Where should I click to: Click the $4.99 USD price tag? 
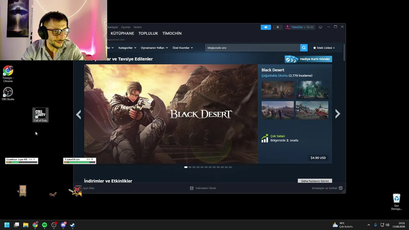[318, 158]
